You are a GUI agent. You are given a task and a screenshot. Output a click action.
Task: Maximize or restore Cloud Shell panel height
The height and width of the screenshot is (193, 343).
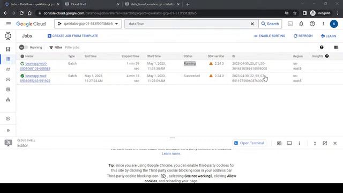click(315, 143)
